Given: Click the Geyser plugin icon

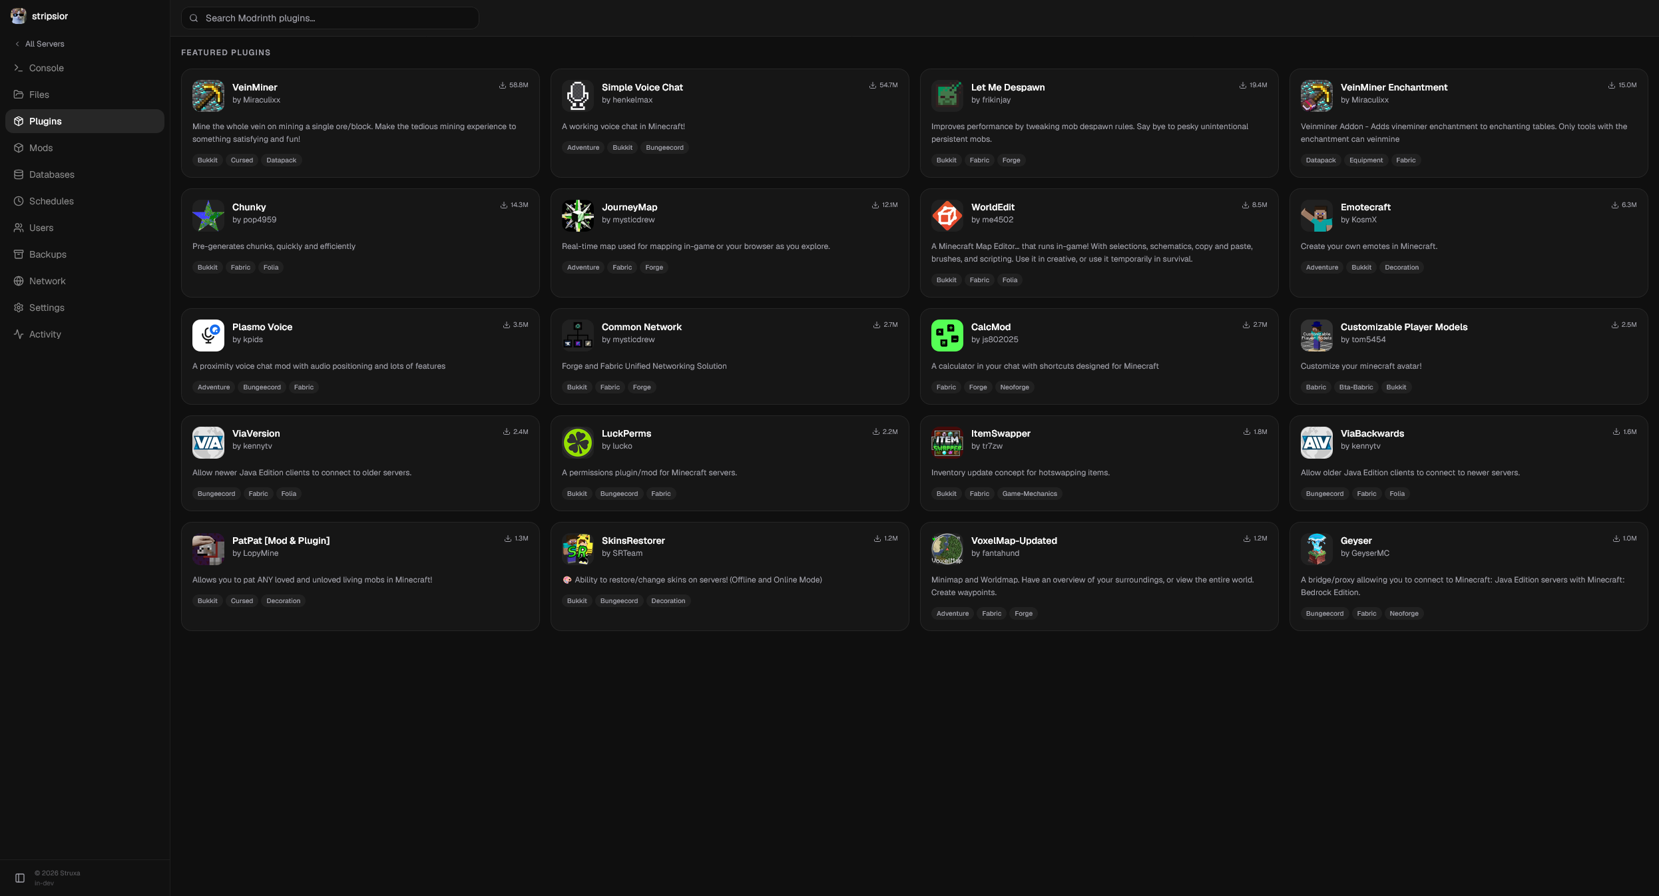Looking at the screenshot, I should [1317, 549].
